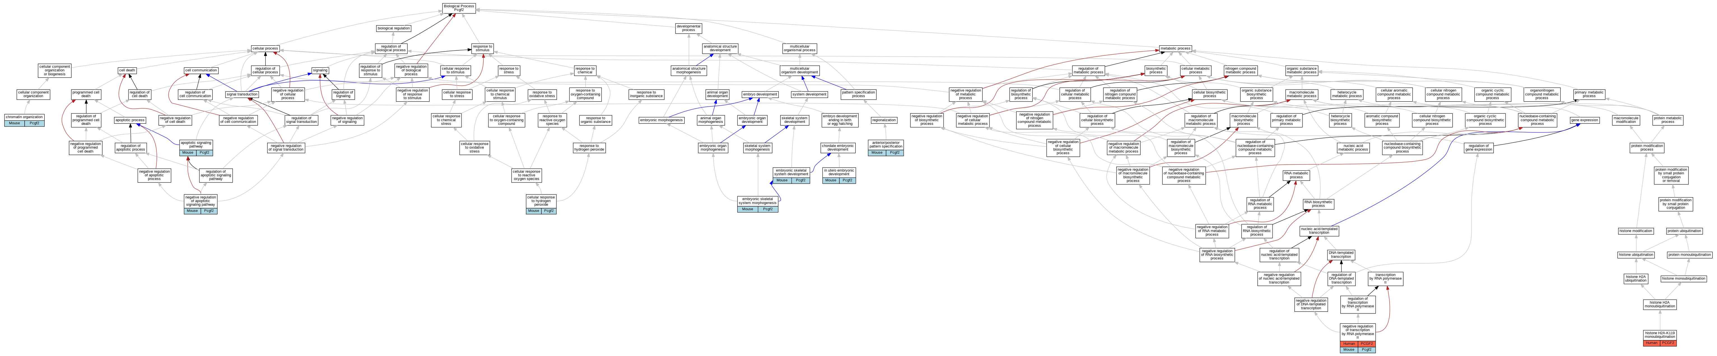The height and width of the screenshot is (356, 1717).
Task: Select the 'primary metabolic process' node
Action: click(1589, 95)
